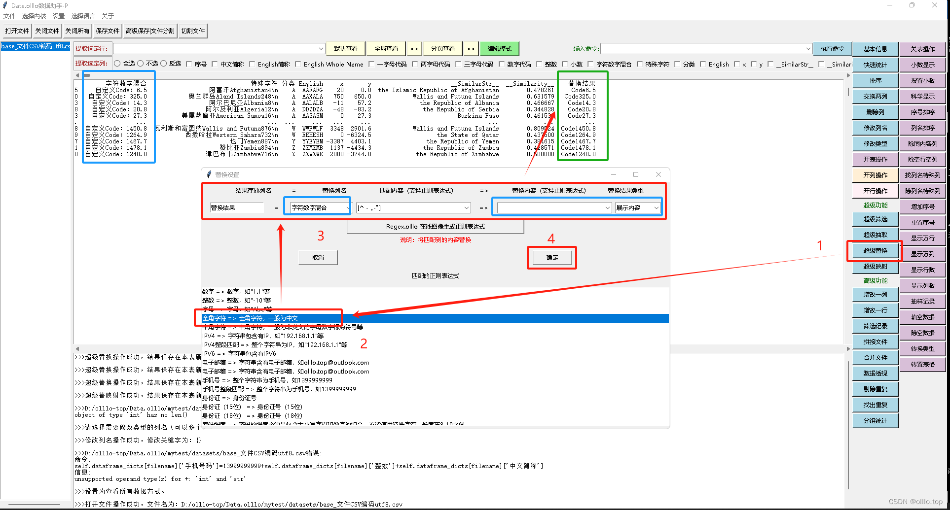Viewport: 950px width, 510px height.
Task: Open the 匹配内容 regex pattern dropdown
Action: click(466, 207)
